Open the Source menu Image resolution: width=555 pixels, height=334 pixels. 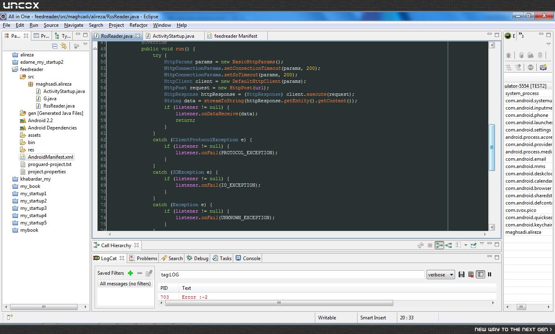coord(51,25)
